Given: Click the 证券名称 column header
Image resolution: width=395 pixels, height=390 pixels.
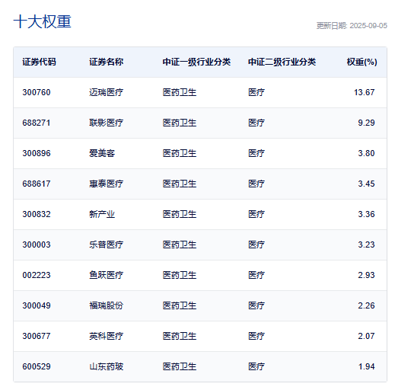Looking at the screenshot, I should point(106,62).
